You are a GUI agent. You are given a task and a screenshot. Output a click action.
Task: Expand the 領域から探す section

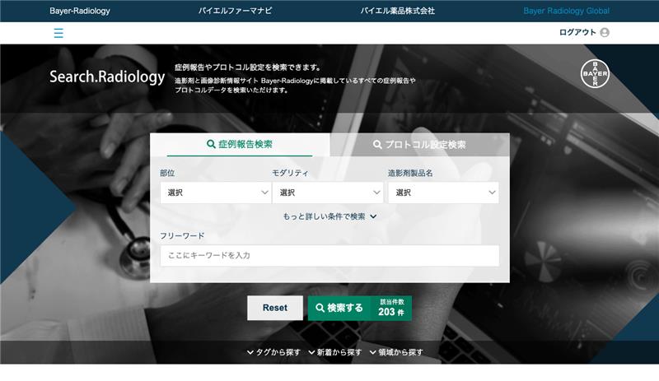396,352
